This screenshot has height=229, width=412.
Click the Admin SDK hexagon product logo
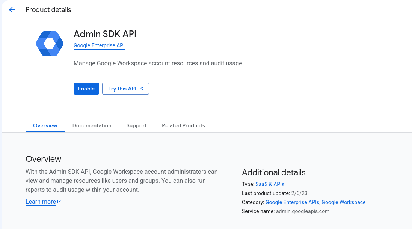pyautogui.click(x=50, y=43)
